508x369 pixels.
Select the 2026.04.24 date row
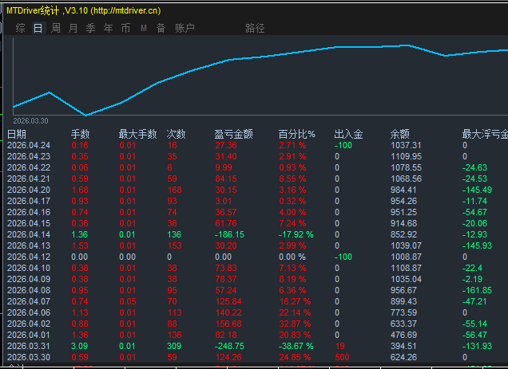pyautogui.click(x=29, y=145)
